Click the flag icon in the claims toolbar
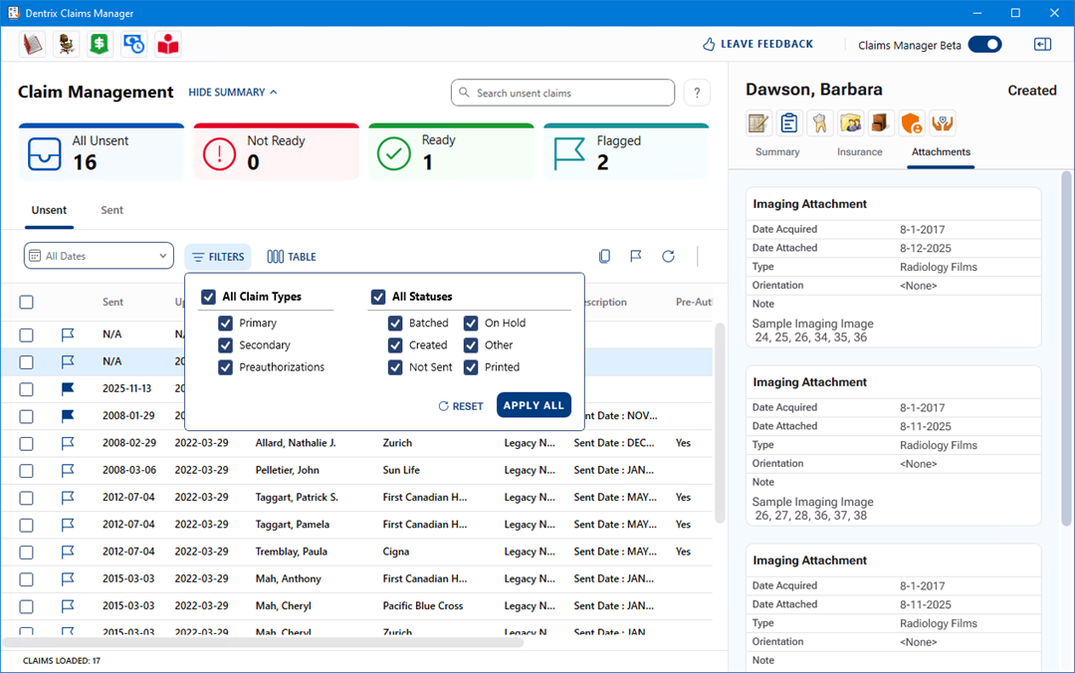The height and width of the screenshot is (673, 1075). [636, 257]
